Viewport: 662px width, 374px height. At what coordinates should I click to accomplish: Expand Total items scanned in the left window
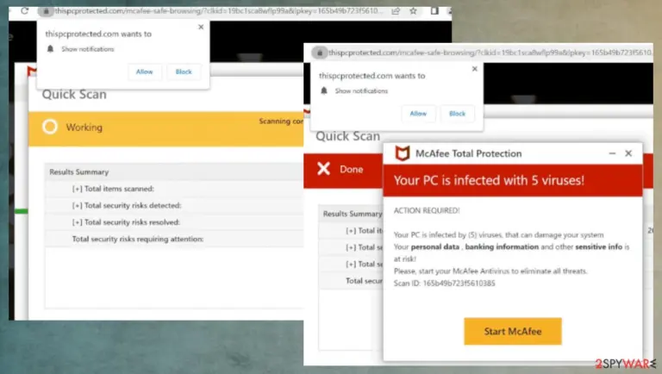click(x=113, y=189)
